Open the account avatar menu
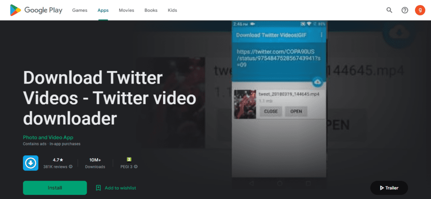This screenshot has height=199, width=431. [420, 10]
